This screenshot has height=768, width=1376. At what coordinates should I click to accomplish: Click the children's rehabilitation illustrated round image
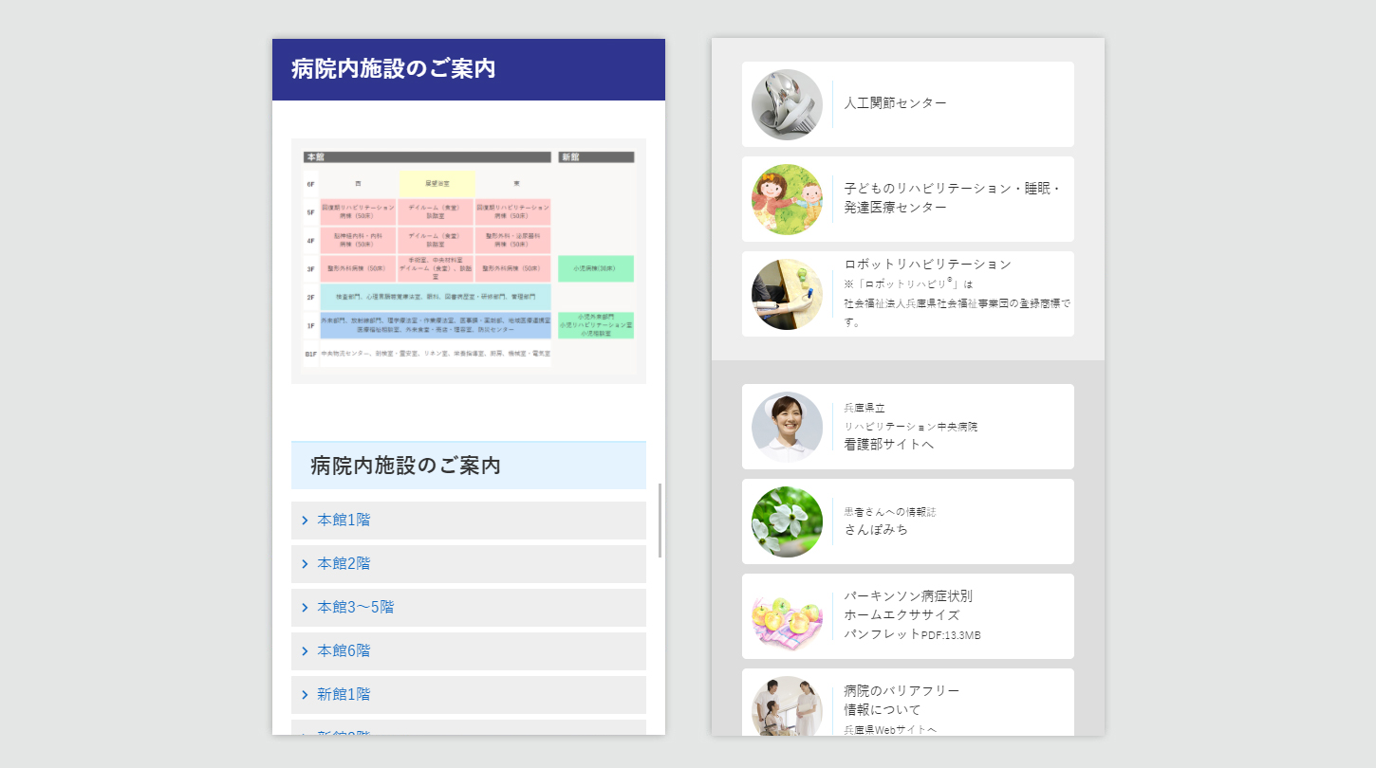(787, 199)
